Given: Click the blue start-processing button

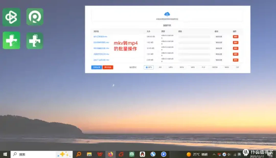Looking at the screenshot, I should [x=97, y=67].
